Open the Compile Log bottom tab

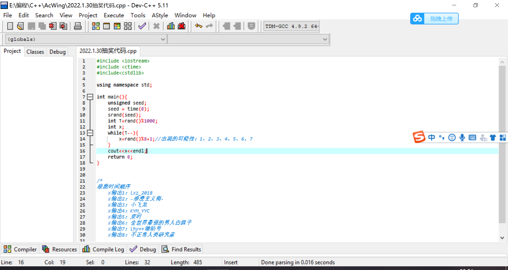click(103, 249)
